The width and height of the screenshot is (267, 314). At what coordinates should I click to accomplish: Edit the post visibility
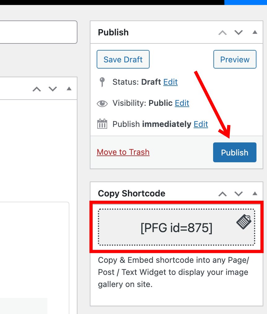point(182,103)
